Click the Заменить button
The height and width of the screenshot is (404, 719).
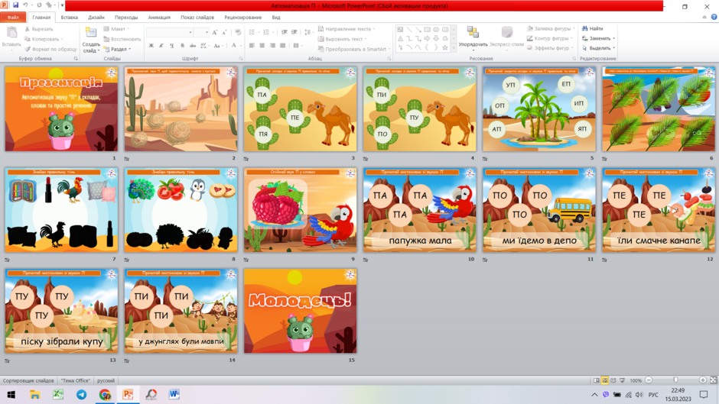point(598,38)
